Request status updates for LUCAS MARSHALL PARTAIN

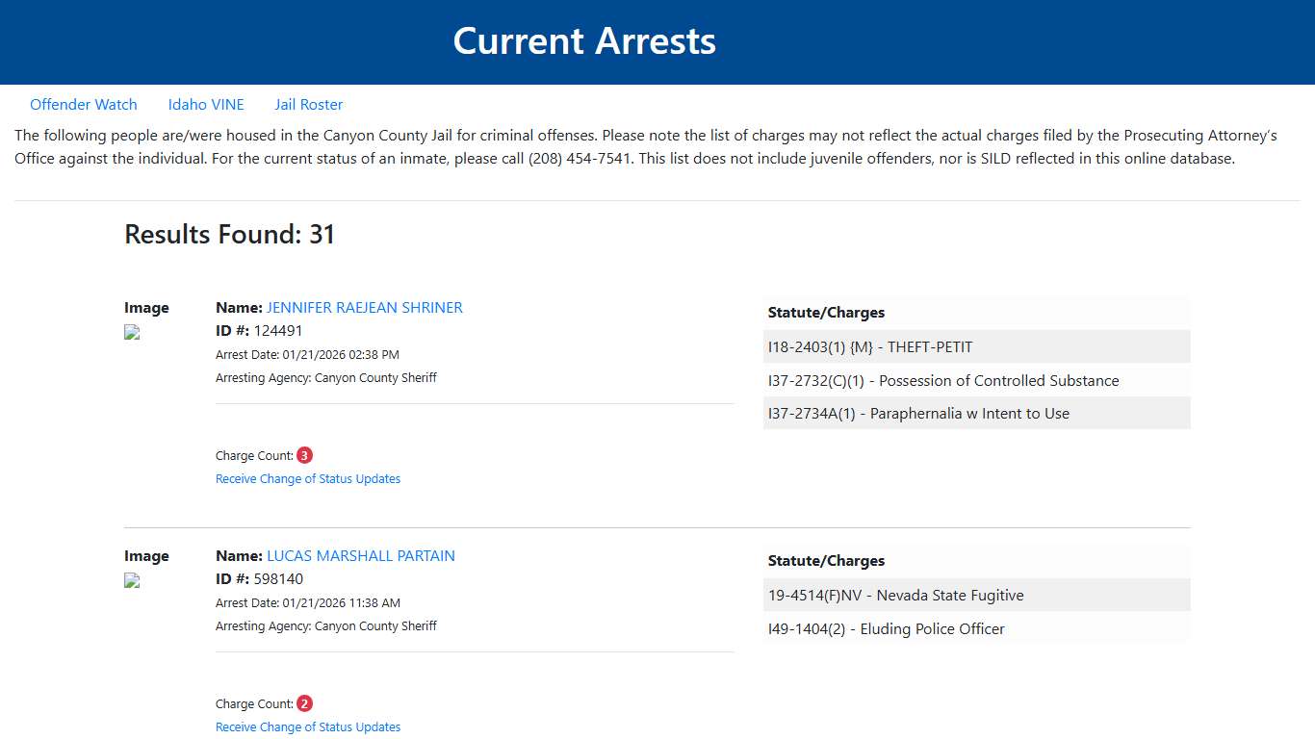[x=308, y=726]
